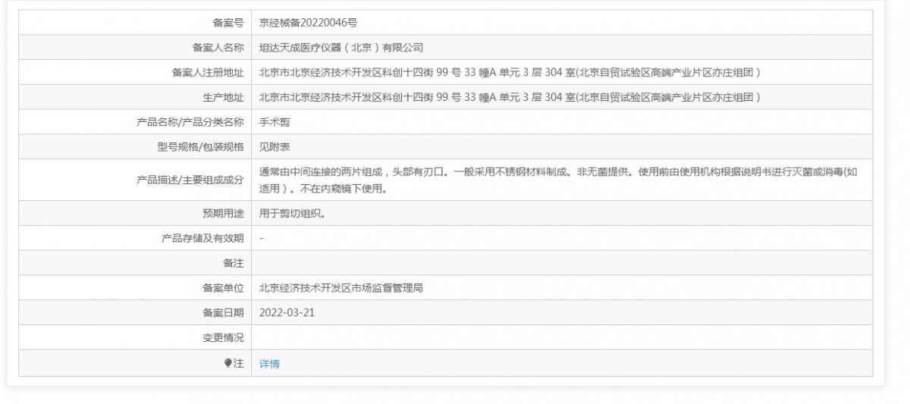Click the value 见附表
This screenshot has width=910, height=404.
coord(275,147)
